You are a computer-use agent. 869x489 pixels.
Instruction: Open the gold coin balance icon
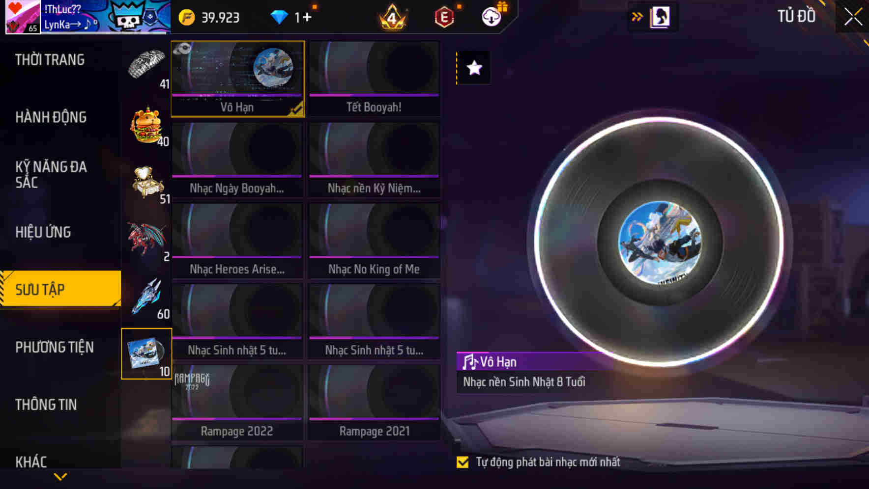[187, 18]
